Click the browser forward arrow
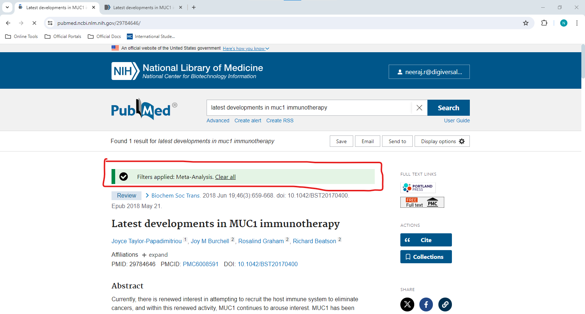The image size is (585, 314). (21, 23)
